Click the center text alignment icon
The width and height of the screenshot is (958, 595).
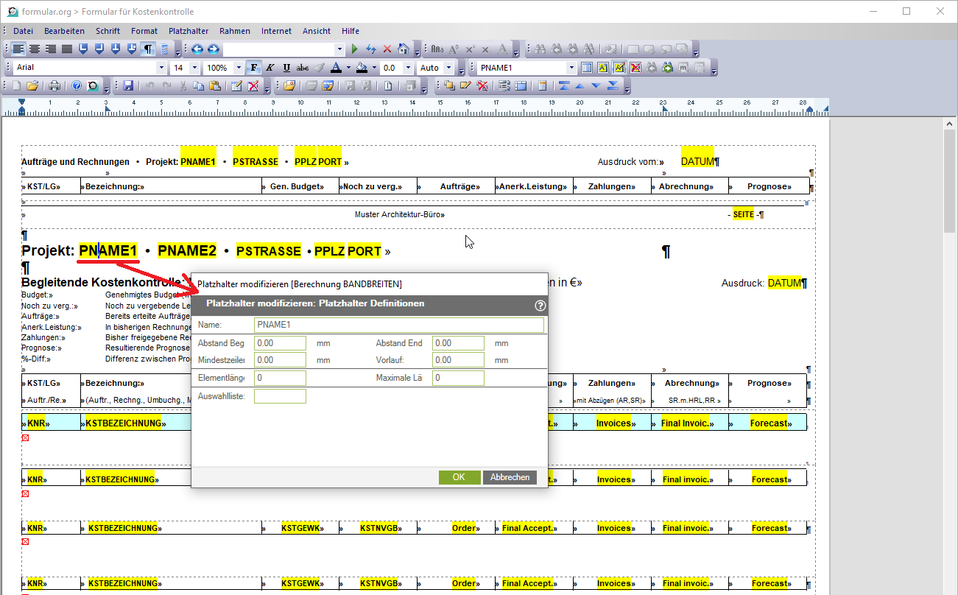point(34,49)
